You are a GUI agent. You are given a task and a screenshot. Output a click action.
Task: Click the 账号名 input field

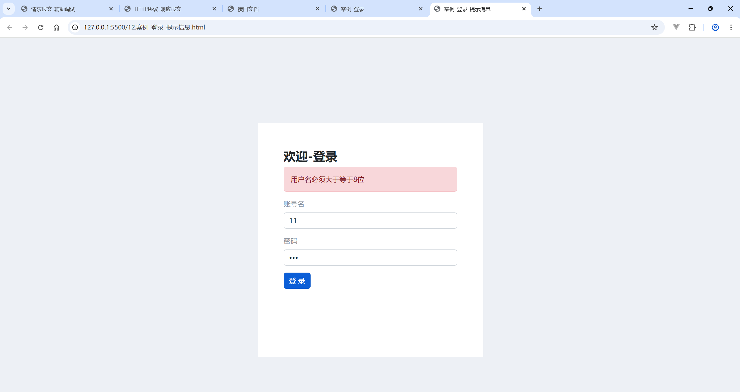(x=370, y=221)
